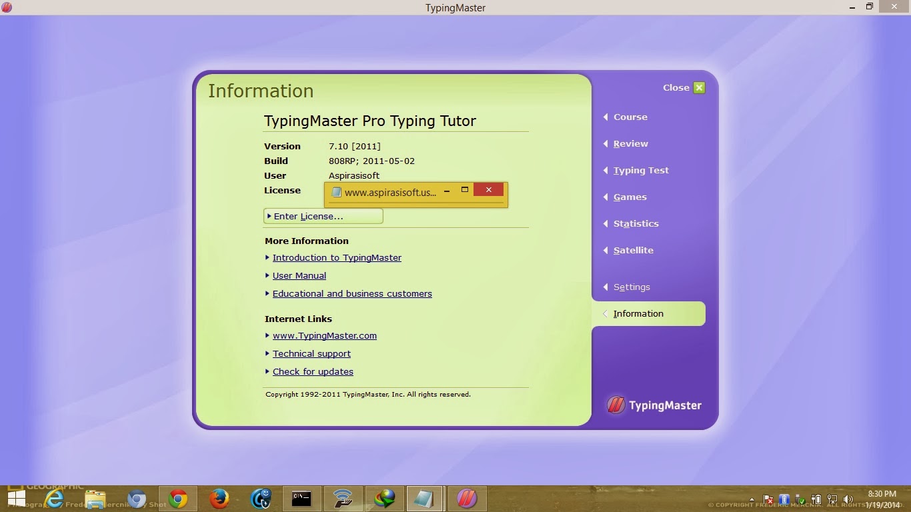Screen dimensions: 911x512
Task: Click the blue battery app tray icon
Action: tap(784, 499)
